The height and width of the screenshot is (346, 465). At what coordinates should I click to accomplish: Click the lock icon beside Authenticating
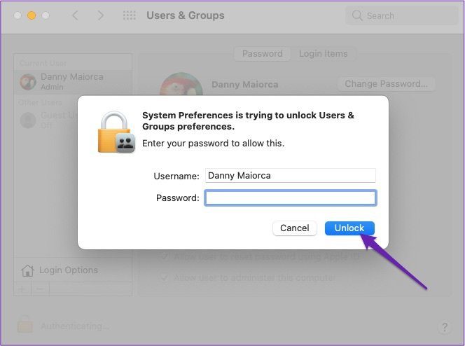click(x=25, y=324)
